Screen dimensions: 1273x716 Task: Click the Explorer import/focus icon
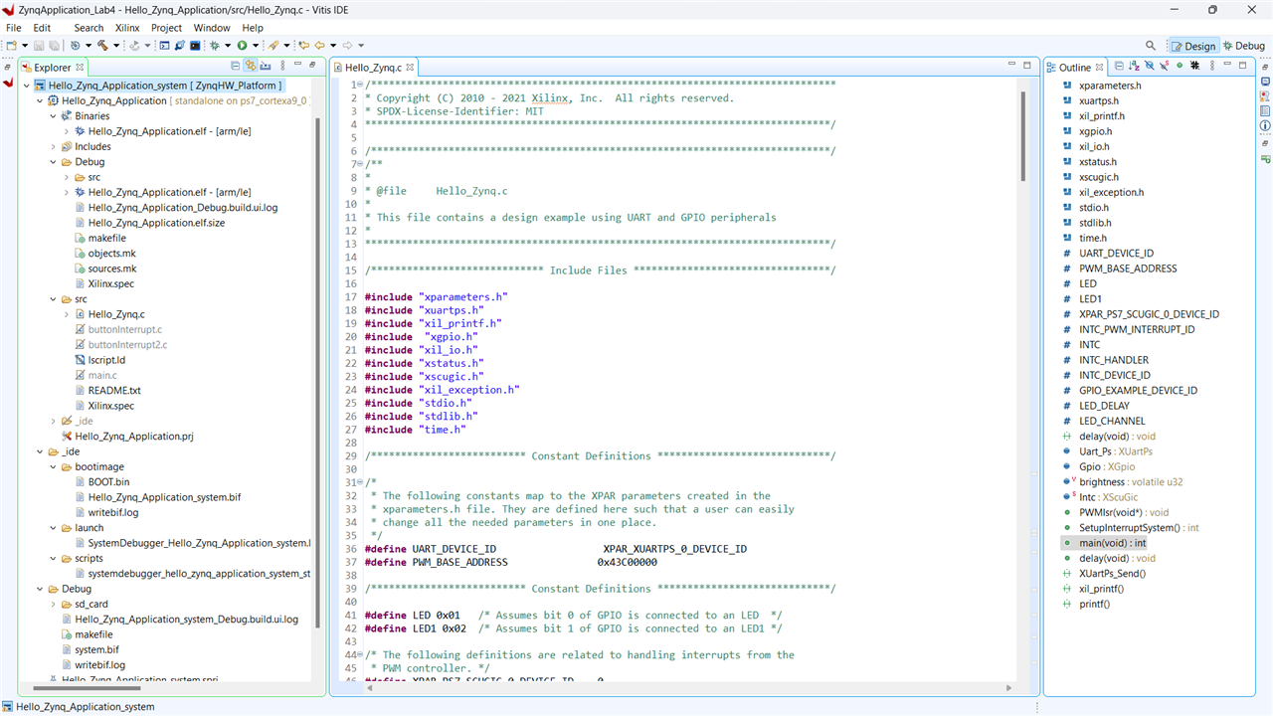(265, 66)
